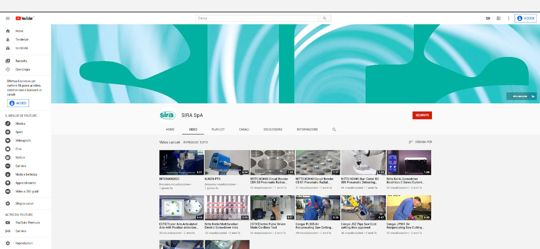The height and width of the screenshot is (249, 540).
Task: Click the Film category icon
Action: (7, 149)
